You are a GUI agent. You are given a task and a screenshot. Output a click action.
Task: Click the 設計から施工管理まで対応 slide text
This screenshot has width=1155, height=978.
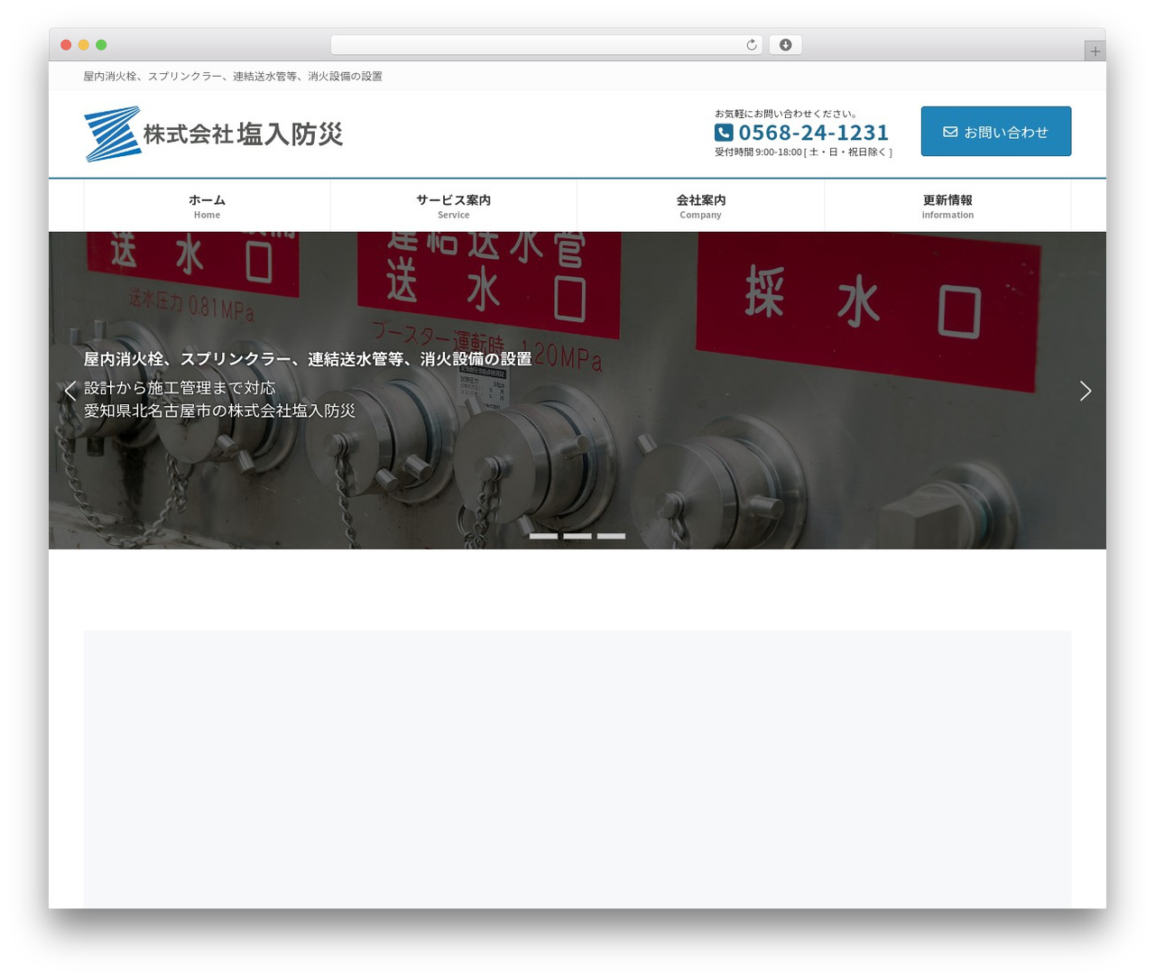pyautogui.click(x=180, y=388)
